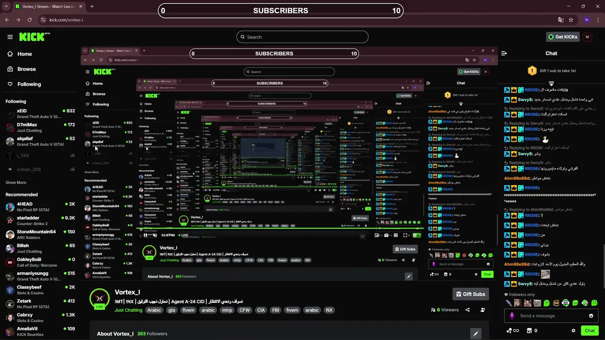Expand the gift sub leaderboard handle
Screen dimensions: 605x340
[x=551, y=84]
